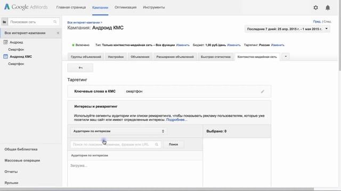The image size is (341, 191).
Task: Click Изменить link next to budget
Action: click(234, 45)
